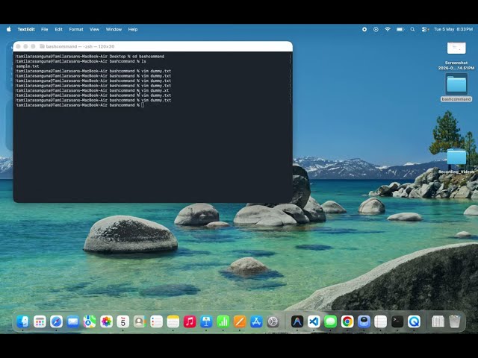Open Maps from the Dock

(x=90, y=321)
